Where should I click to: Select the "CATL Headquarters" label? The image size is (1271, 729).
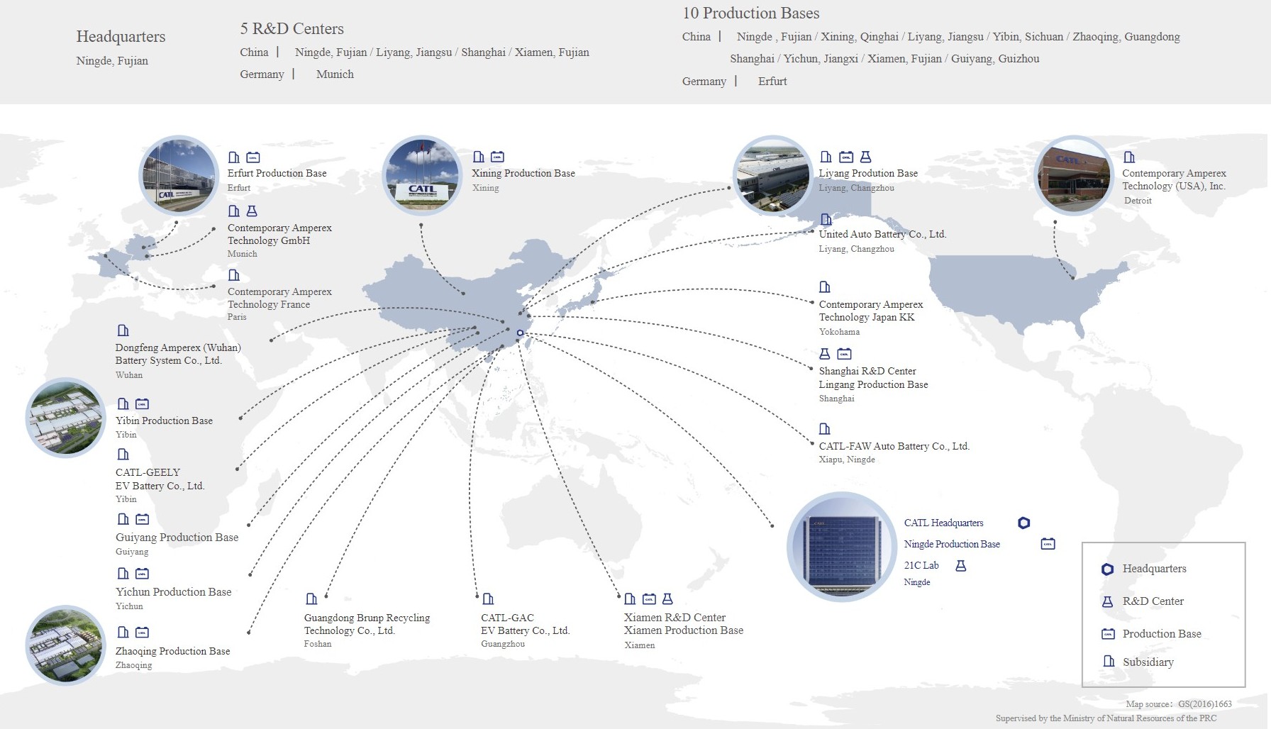[943, 523]
